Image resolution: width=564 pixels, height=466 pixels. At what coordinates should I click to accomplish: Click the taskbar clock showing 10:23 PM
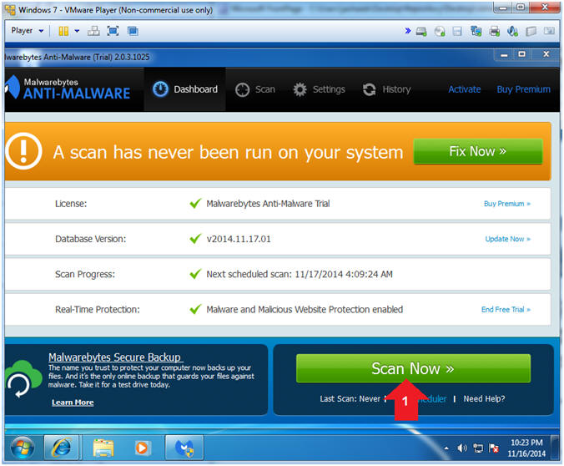pyautogui.click(x=526, y=448)
